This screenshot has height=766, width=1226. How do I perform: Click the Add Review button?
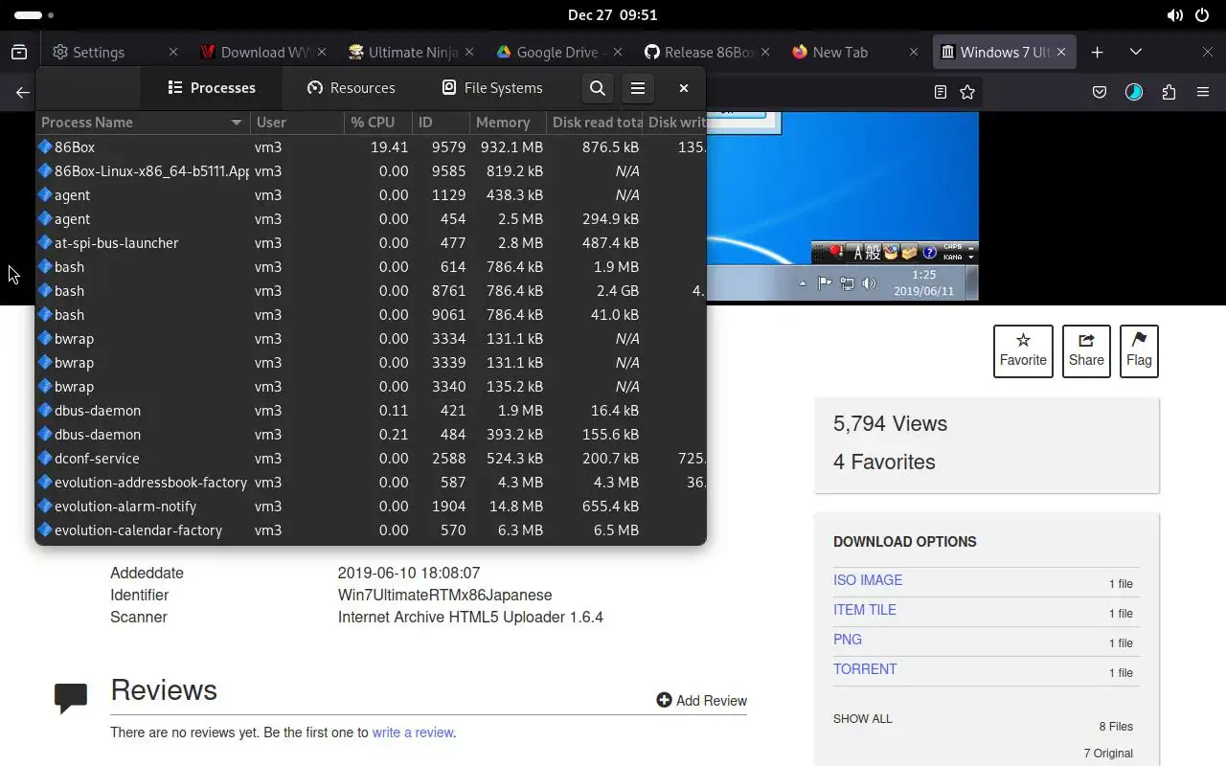click(x=701, y=701)
